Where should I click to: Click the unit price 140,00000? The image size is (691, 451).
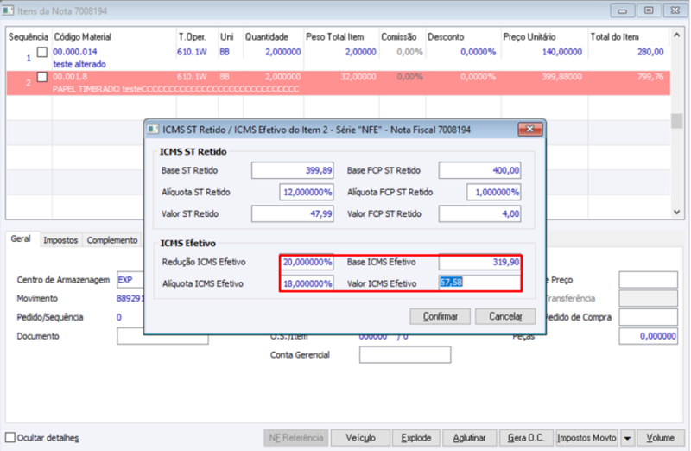tap(562, 52)
